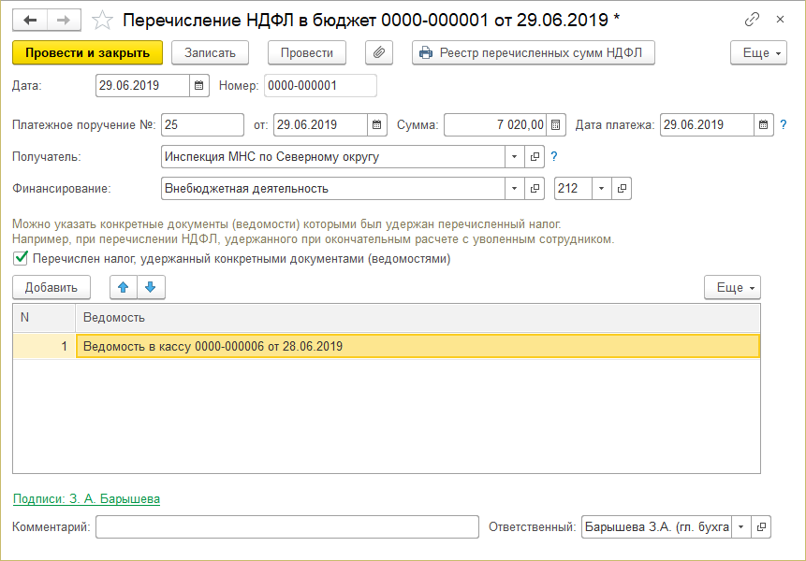Open the table's Еще menu

coord(731,287)
